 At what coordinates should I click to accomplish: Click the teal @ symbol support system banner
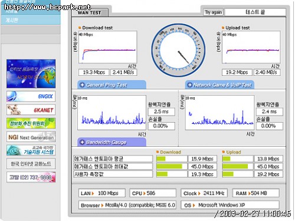tap(31, 150)
